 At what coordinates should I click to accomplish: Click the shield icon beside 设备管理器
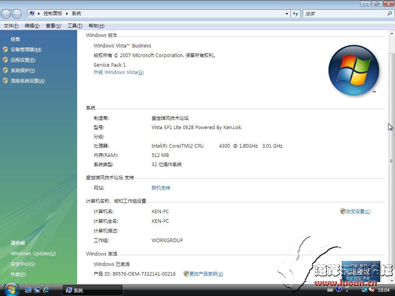5,49
